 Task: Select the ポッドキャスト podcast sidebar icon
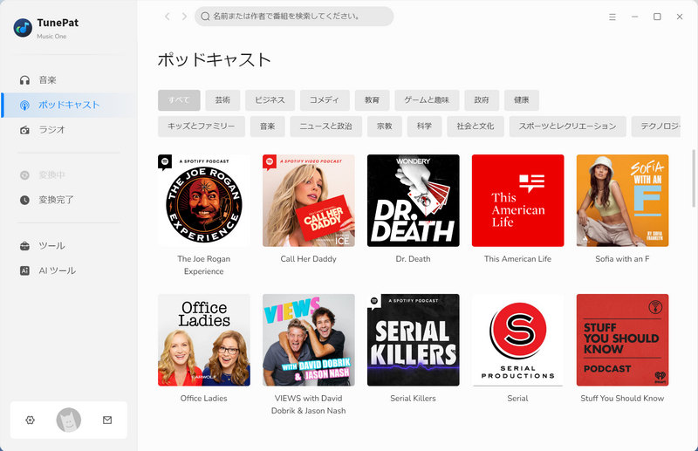[25, 105]
